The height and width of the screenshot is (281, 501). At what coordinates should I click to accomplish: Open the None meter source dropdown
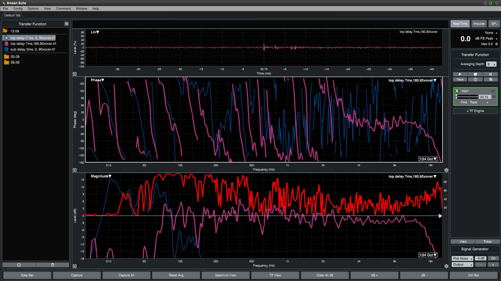point(491,33)
